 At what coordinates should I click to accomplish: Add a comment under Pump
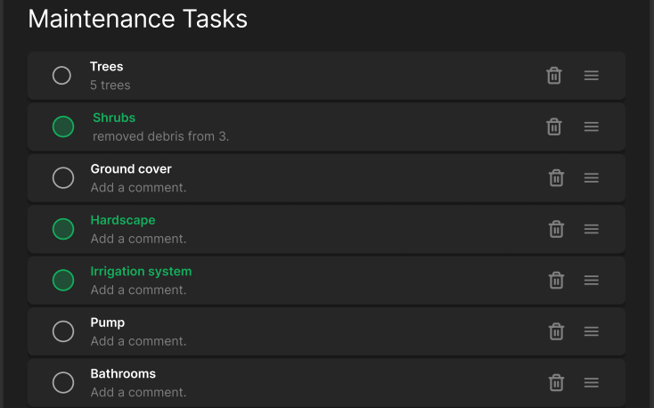click(x=138, y=341)
